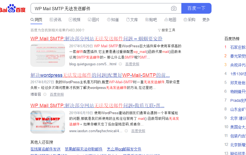Open the related search 苹果邮箱无法收取邮件

(84, 149)
